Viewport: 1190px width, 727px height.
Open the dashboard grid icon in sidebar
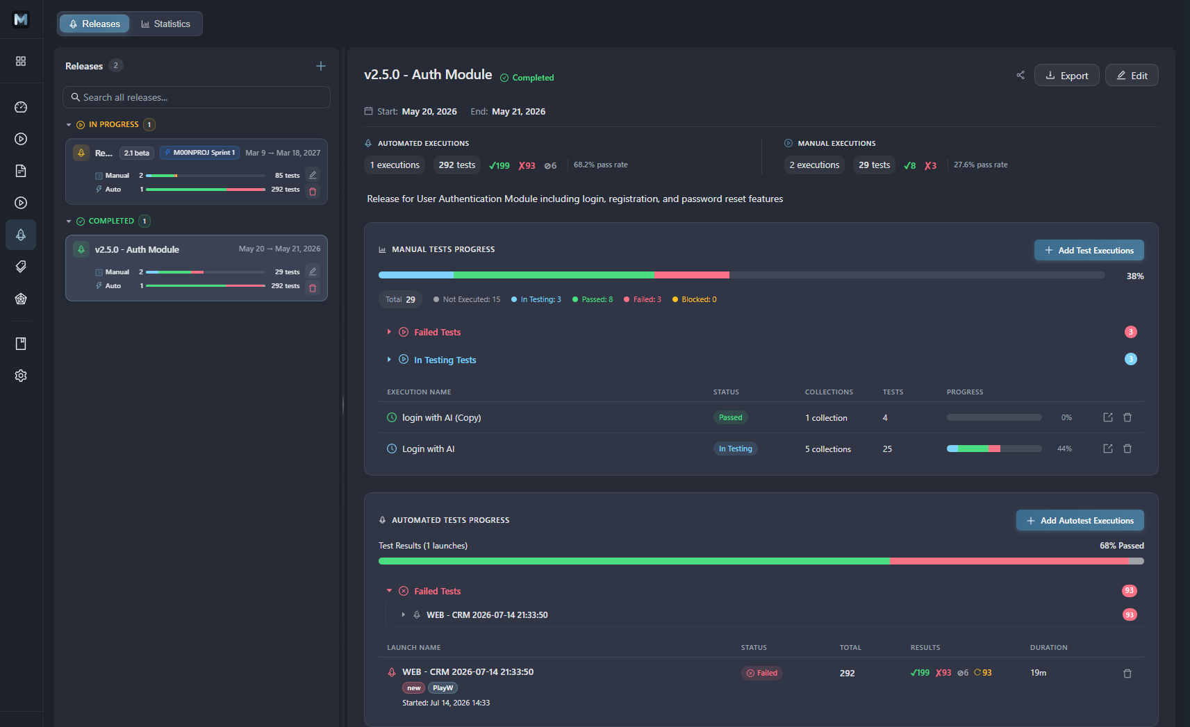click(x=21, y=61)
